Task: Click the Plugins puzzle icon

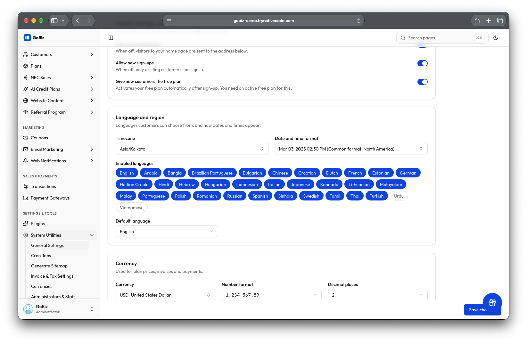Action: coord(26,224)
